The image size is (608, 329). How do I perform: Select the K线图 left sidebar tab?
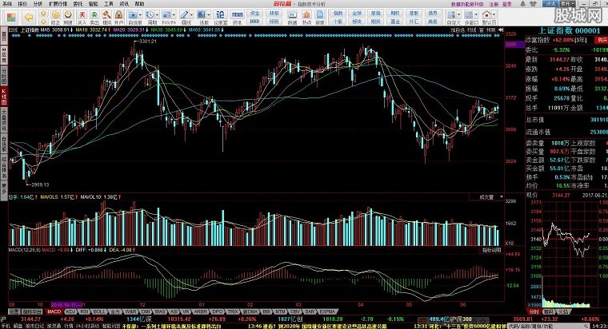(4, 97)
